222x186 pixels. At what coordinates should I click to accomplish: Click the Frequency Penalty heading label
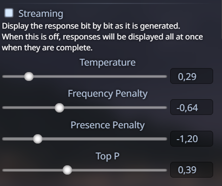108,94
